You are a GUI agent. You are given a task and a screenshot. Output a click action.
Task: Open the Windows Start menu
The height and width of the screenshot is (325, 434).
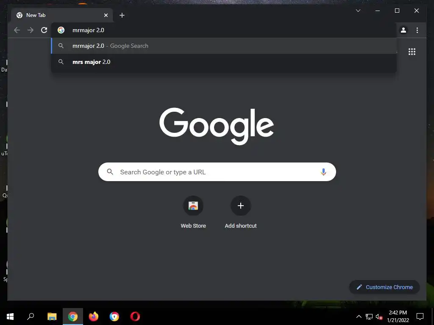coord(10,317)
